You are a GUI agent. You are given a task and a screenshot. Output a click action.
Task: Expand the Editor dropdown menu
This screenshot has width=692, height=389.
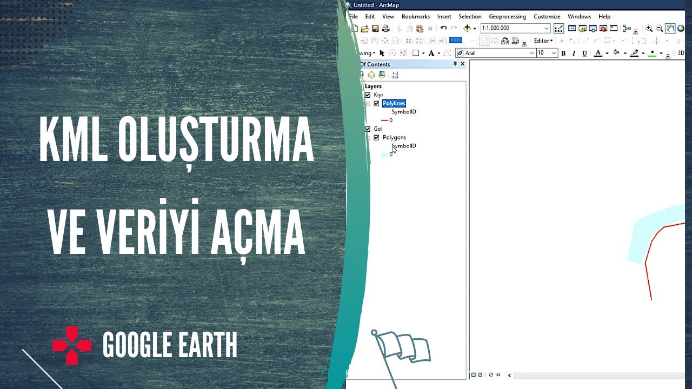coord(543,41)
